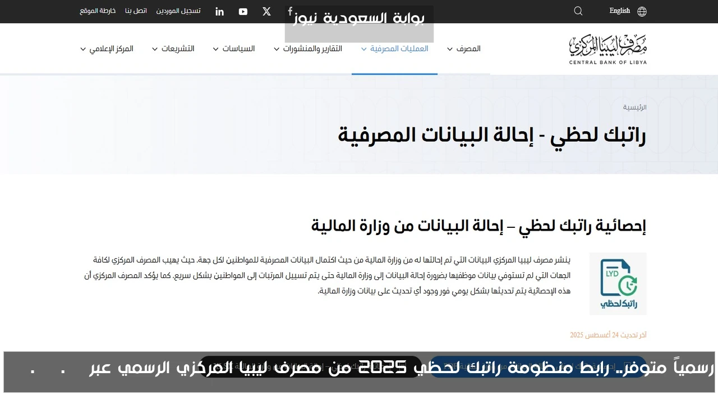Screen dimensions: 718x404
Task: Open the Facebook social icon
Action: click(x=290, y=11)
